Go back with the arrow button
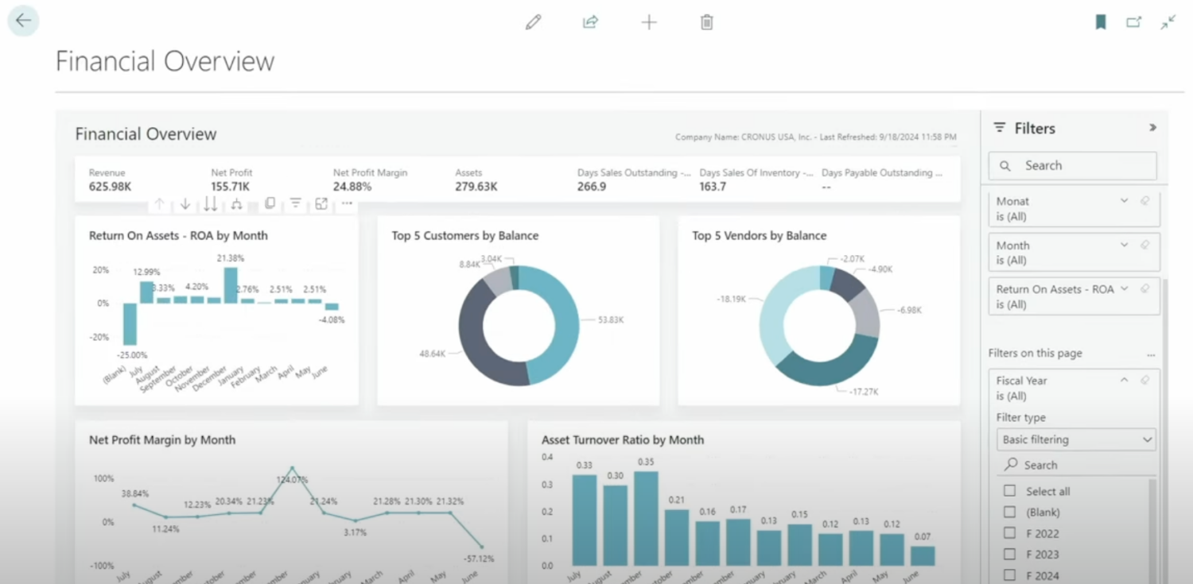 [x=23, y=21]
